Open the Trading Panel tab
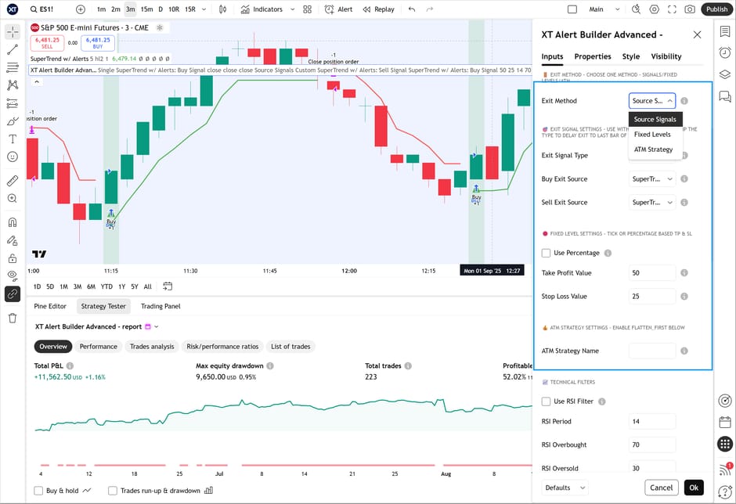This screenshot has height=504, width=736. (x=161, y=306)
